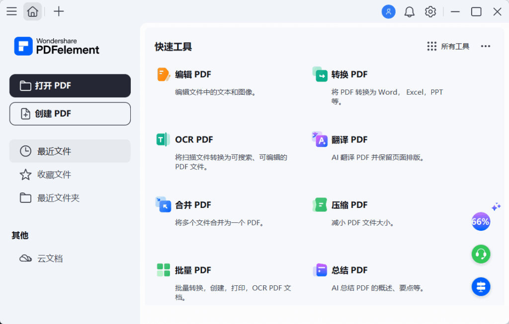Click the 创建 PDF button
The image size is (509, 324).
[70, 114]
